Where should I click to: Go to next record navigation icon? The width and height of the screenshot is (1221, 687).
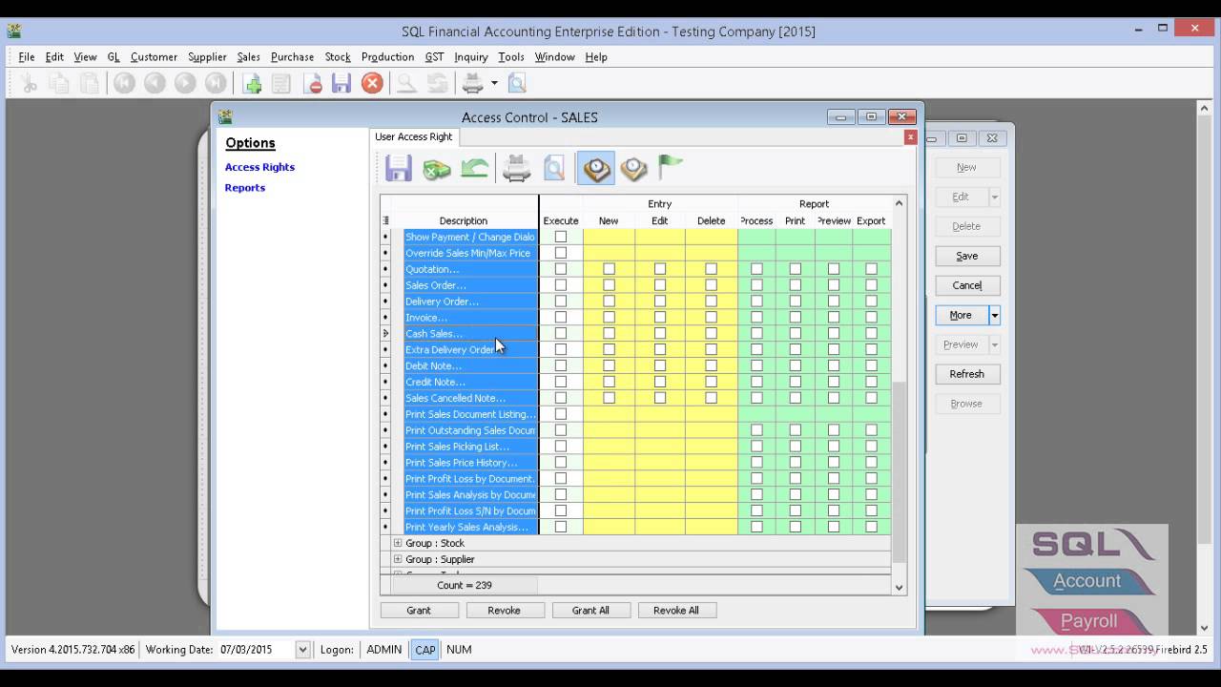185,84
